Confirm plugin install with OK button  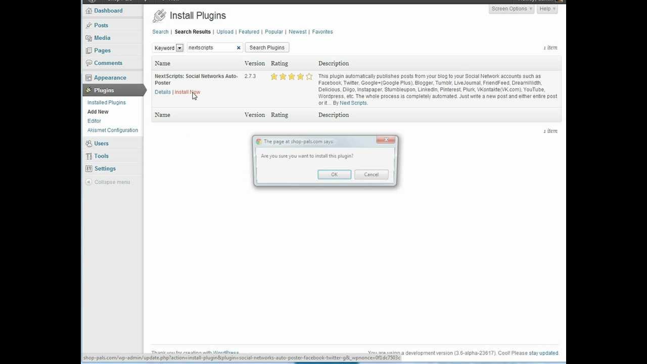(334, 174)
